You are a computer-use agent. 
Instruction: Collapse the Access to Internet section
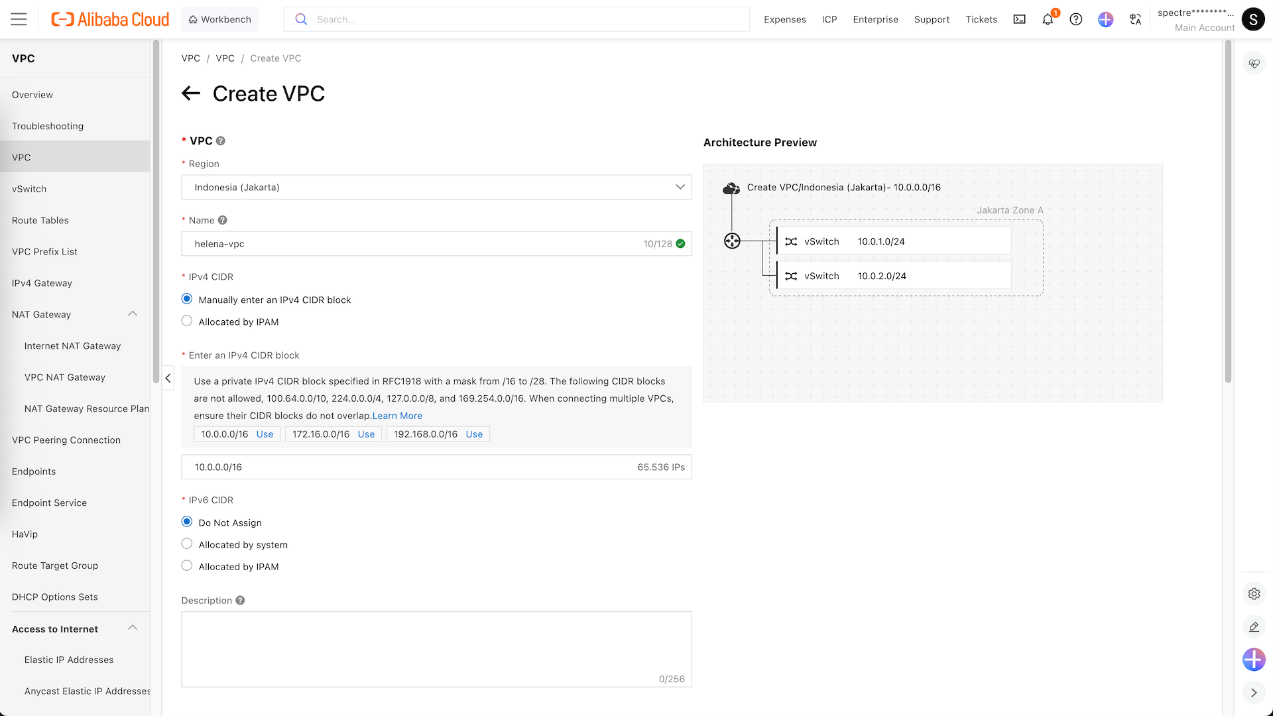pos(133,628)
